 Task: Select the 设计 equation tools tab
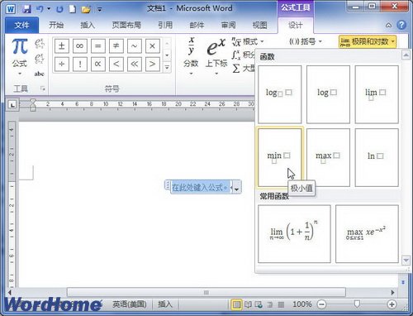[x=296, y=25]
